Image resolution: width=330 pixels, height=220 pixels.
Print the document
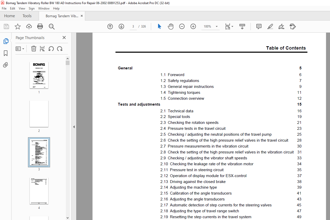pos(40,26)
